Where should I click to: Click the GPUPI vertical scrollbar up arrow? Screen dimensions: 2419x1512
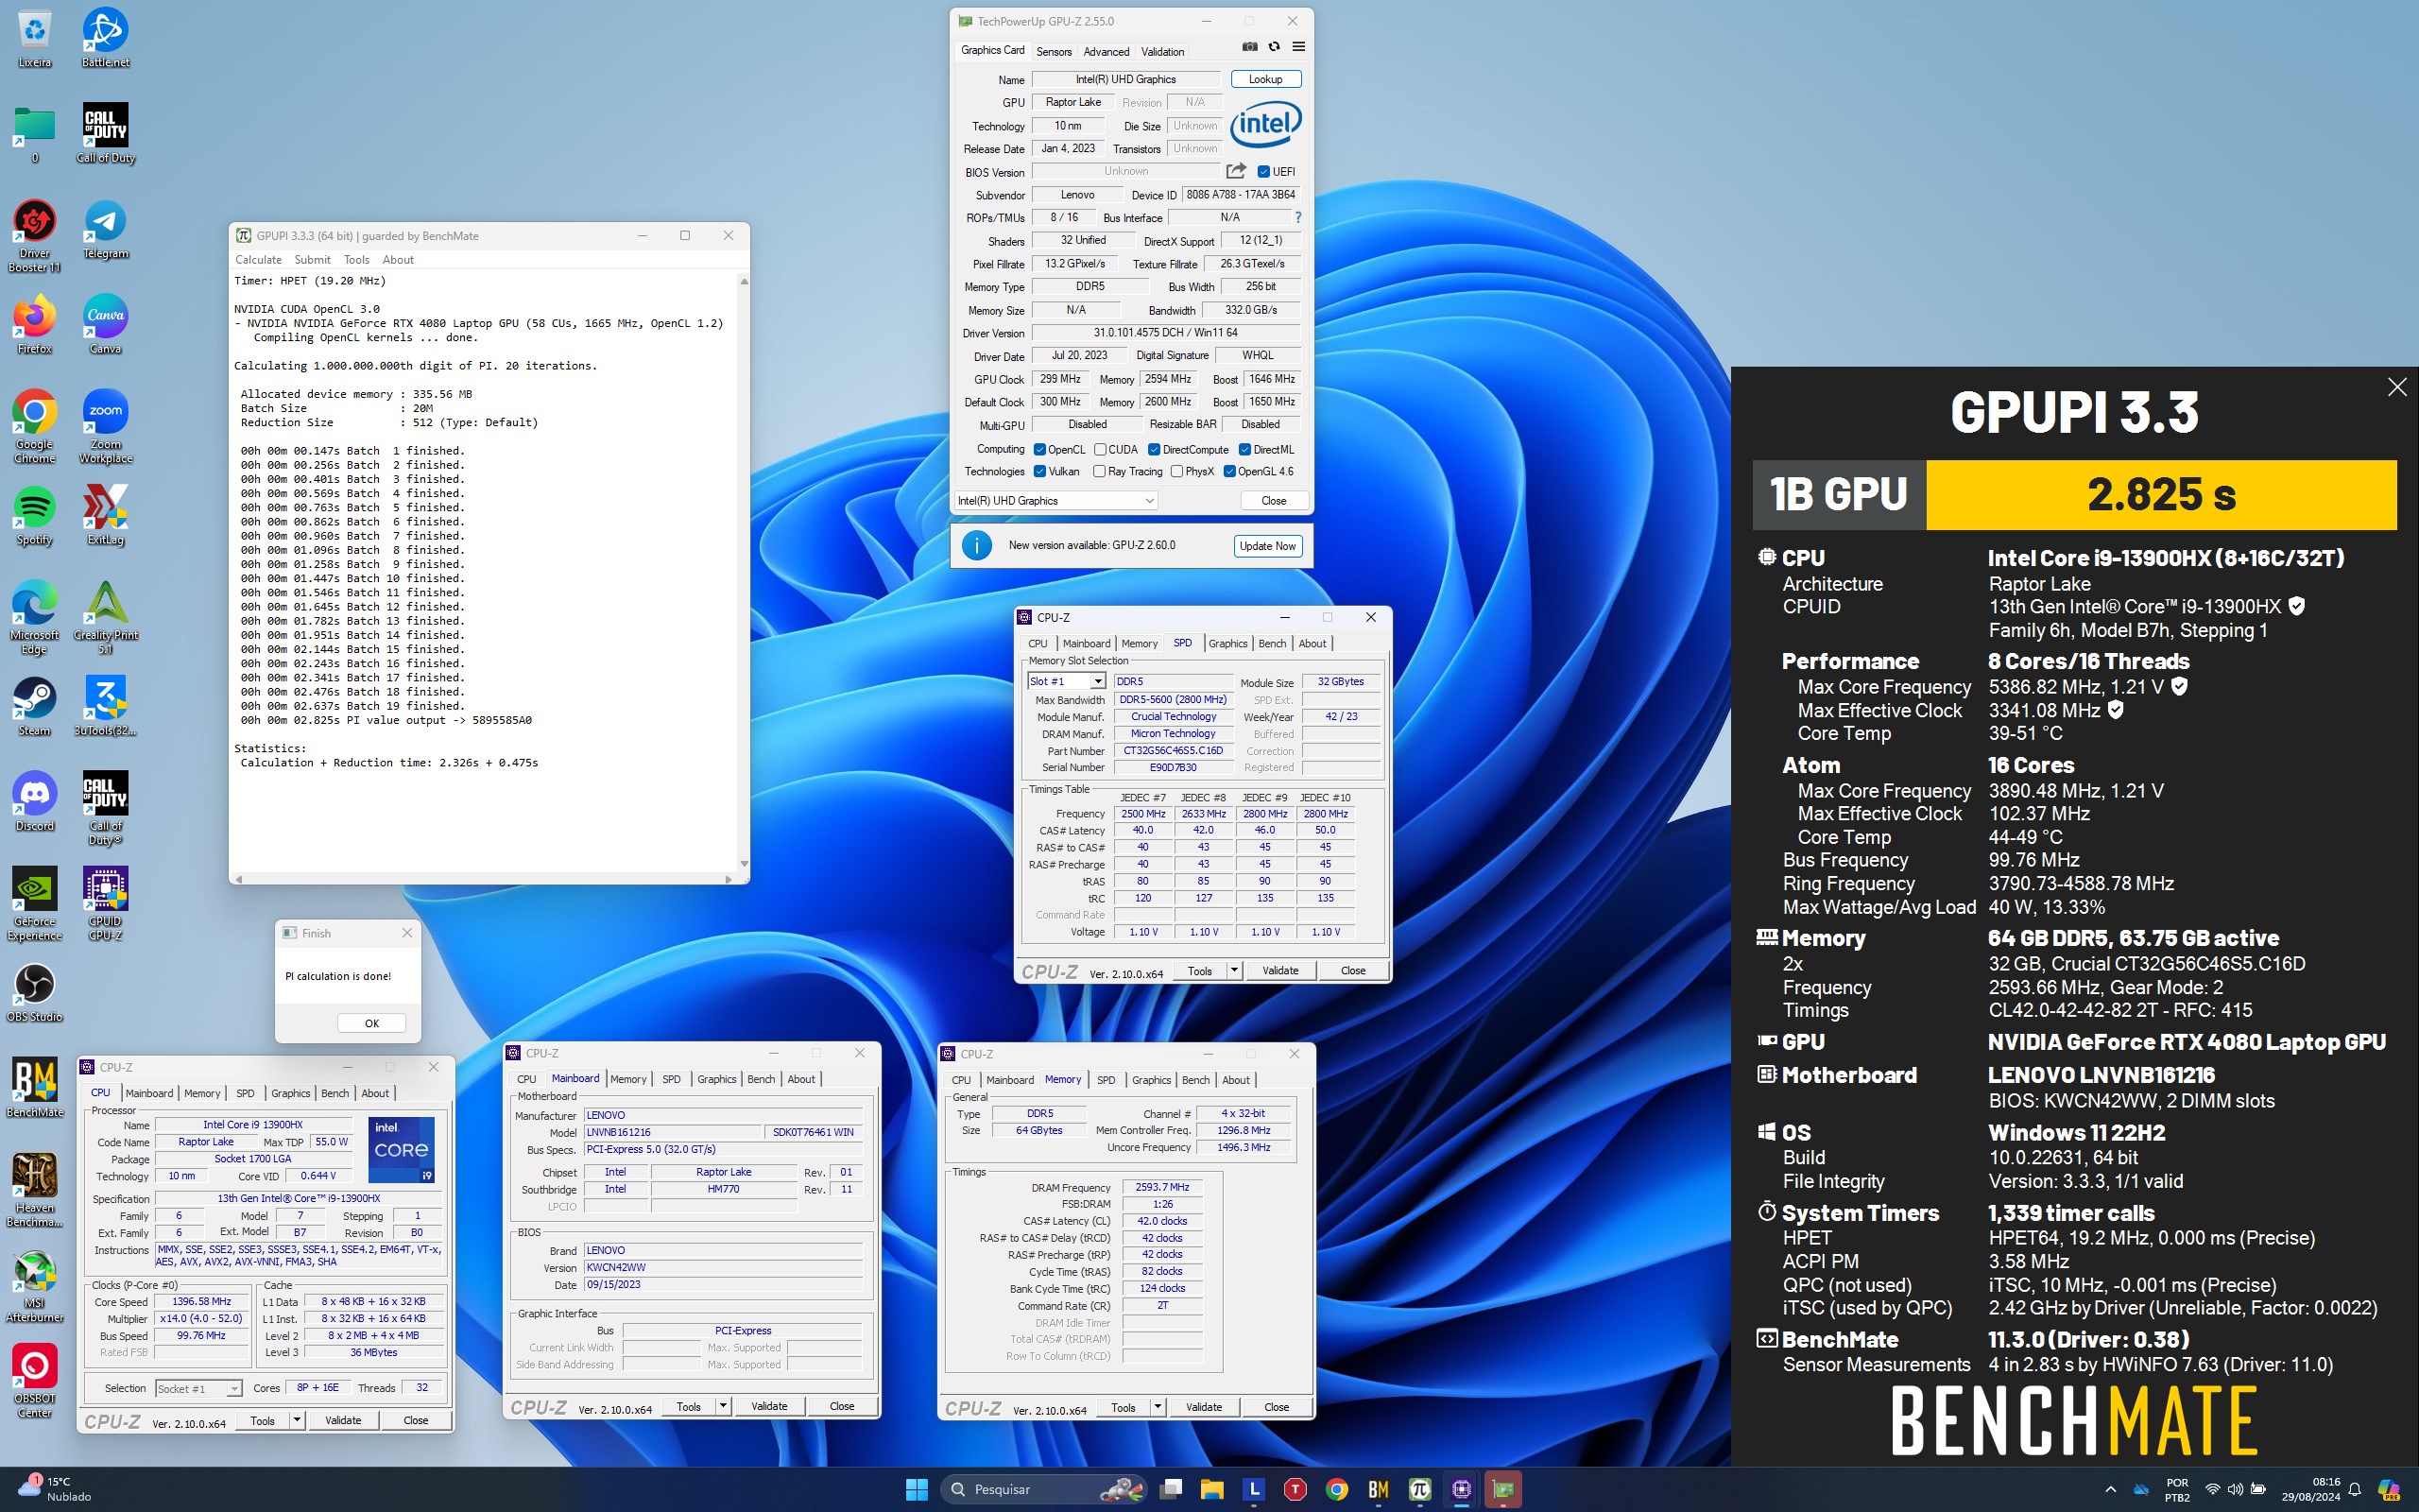[744, 282]
